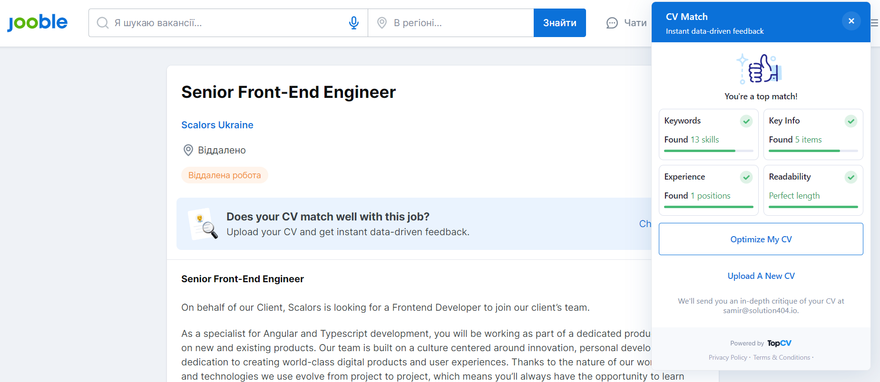The width and height of the screenshot is (880, 382).
Task: Open the Terms & Conditions link
Action: [782, 357]
